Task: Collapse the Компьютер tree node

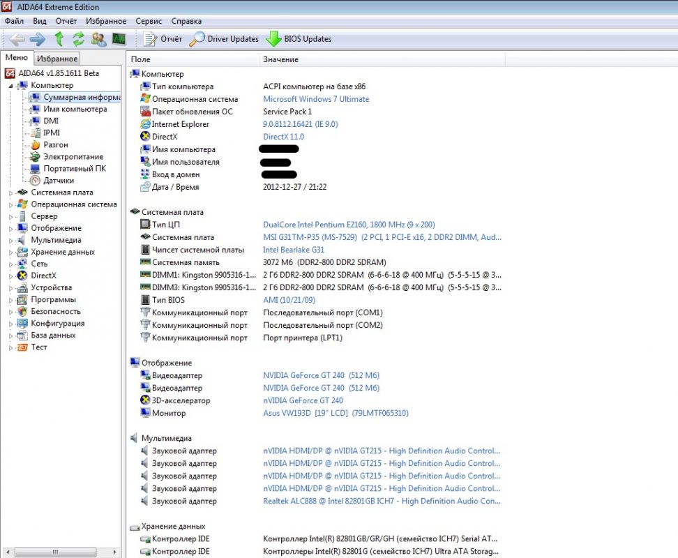Action: pyautogui.click(x=10, y=86)
